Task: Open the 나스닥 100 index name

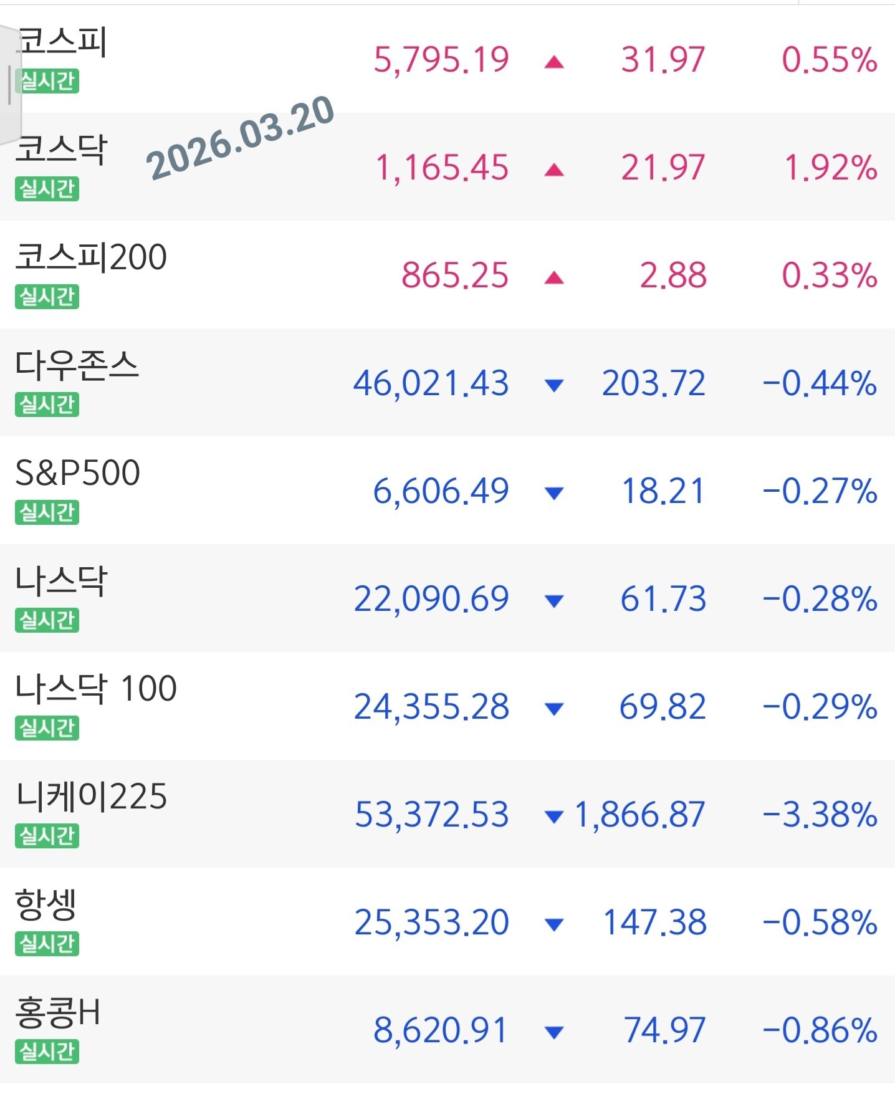Action: (96, 689)
